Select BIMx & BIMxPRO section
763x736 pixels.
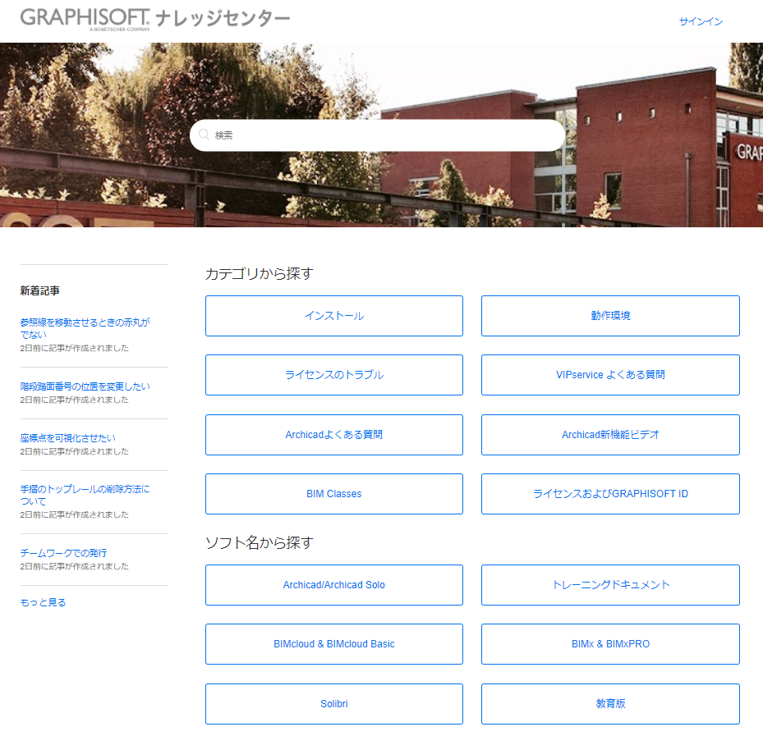(x=611, y=644)
